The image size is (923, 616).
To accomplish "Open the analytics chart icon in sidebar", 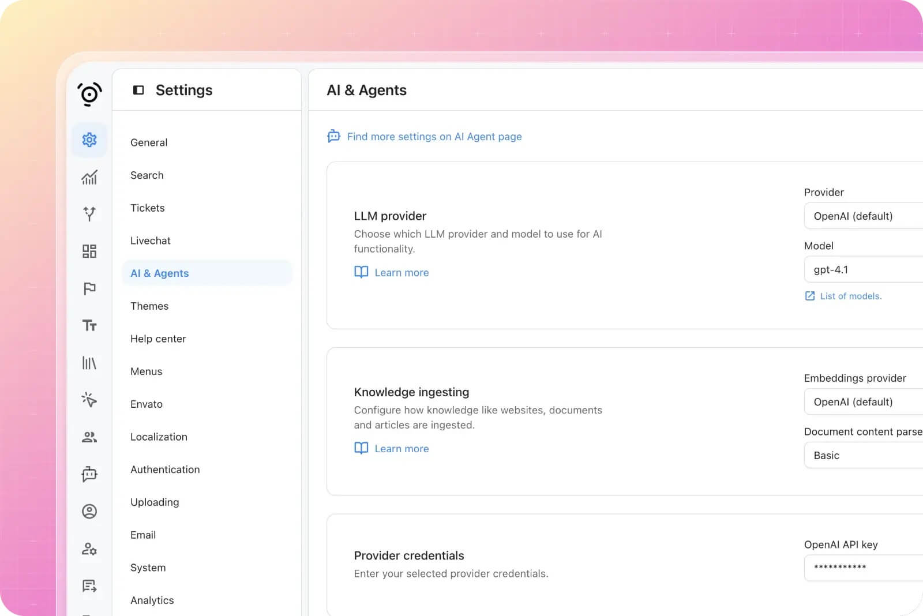I will [89, 177].
